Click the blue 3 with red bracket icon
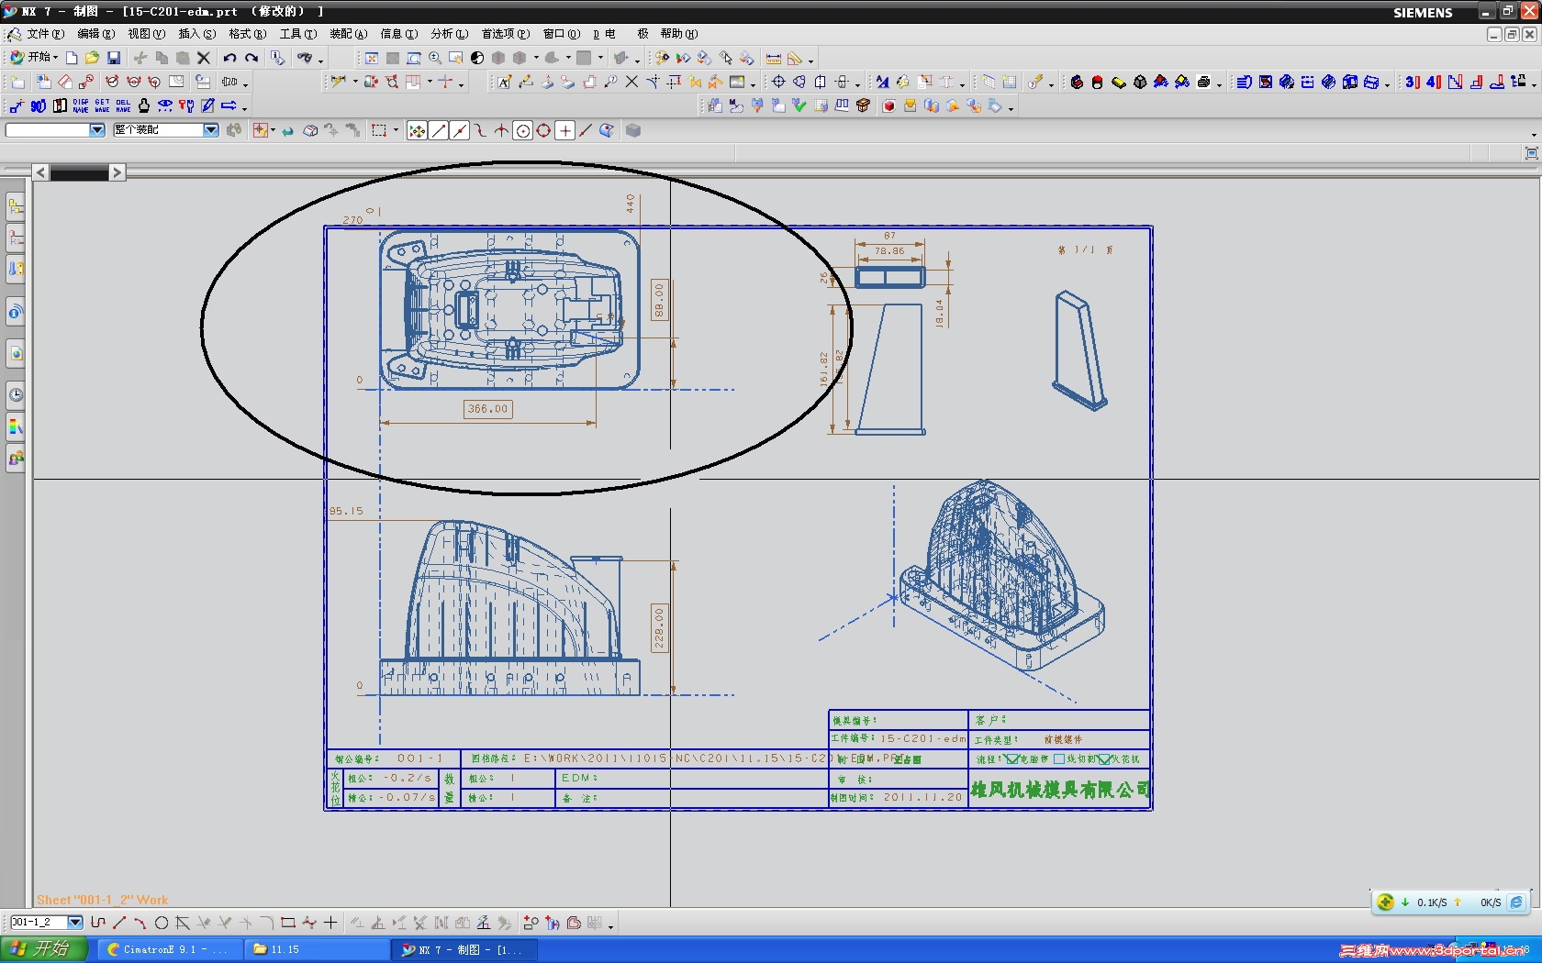Viewport: 1542px width, 963px height. point(1413,82)
